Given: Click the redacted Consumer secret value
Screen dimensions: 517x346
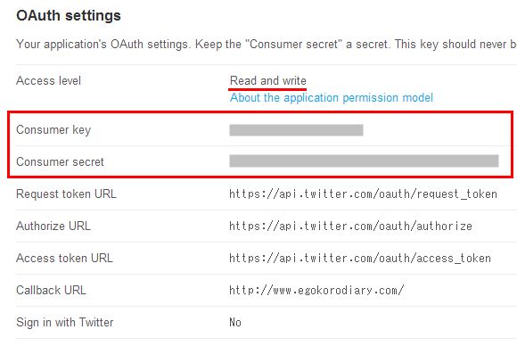Looking at the screenshot, I should pos(364,161).
